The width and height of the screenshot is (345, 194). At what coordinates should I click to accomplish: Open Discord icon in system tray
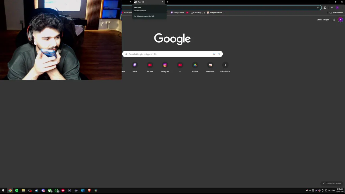pyautogui.click(x=306, y=190)
